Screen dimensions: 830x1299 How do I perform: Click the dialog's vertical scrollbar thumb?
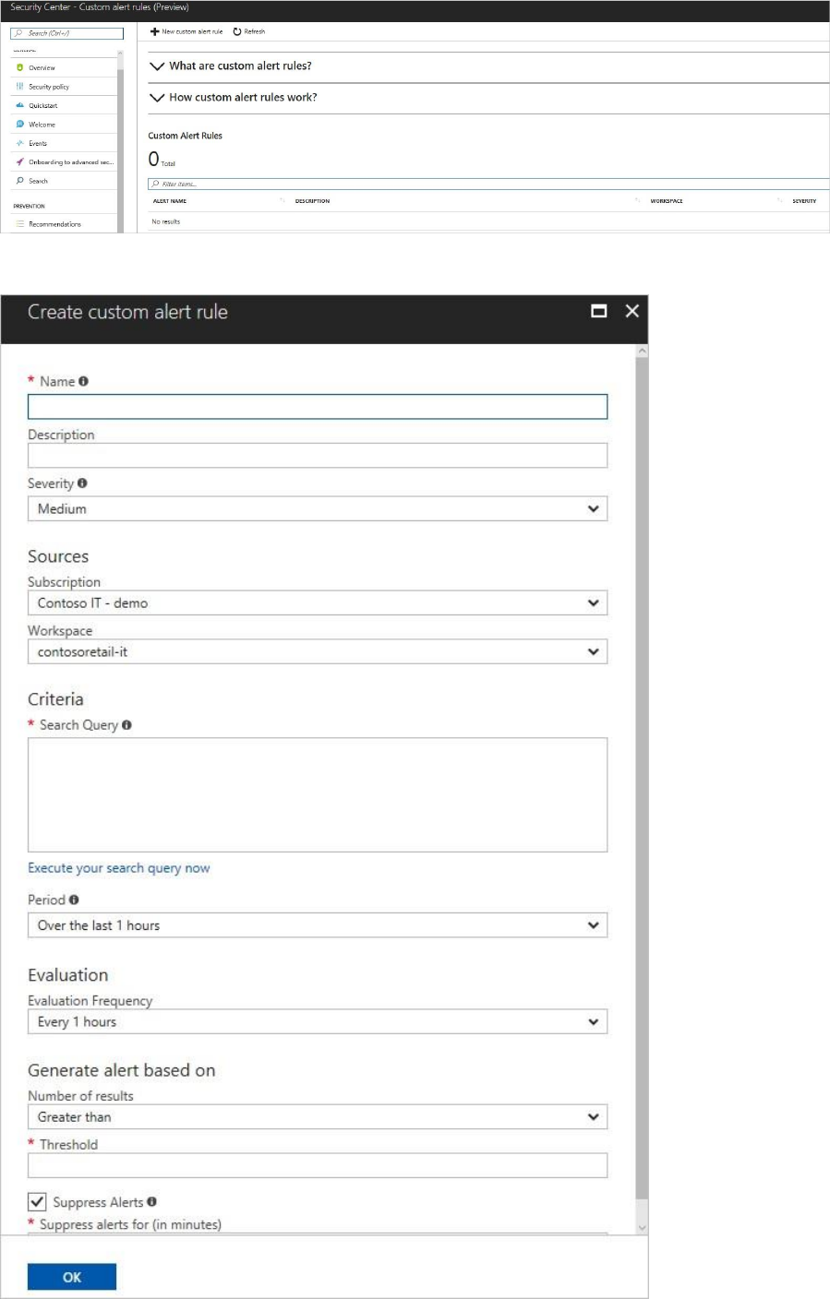coord(642,775)
